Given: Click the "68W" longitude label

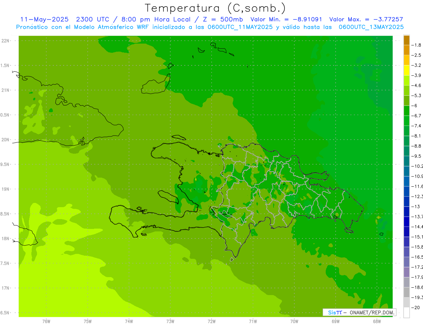Looking at the screenshot, I should [x=377, y=321].
